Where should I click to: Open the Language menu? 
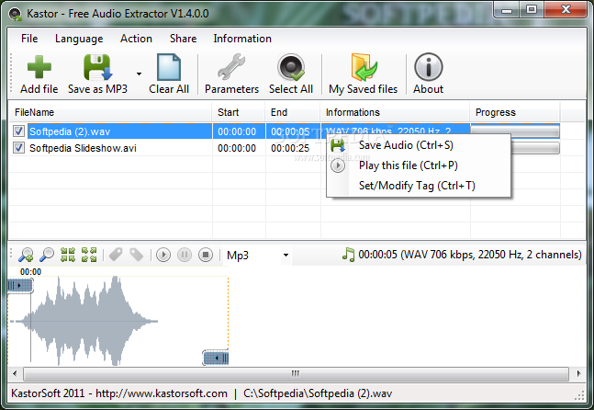click(79, 39)
